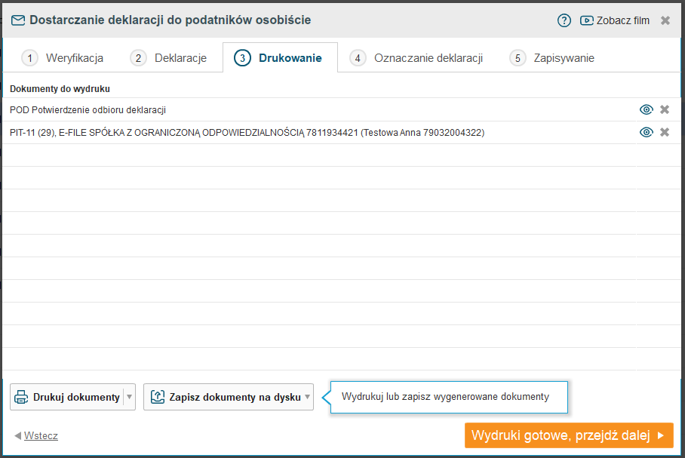Go back using the Wstecz link
This screenshot has height=458, width=685.
click(40, 436)
